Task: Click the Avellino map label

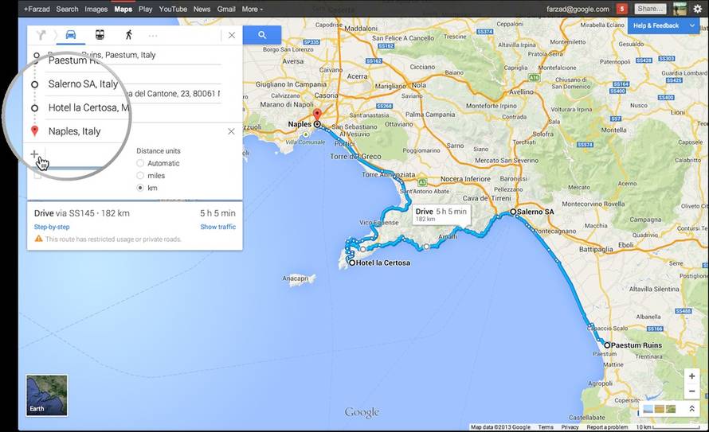Action: (521, 91)
